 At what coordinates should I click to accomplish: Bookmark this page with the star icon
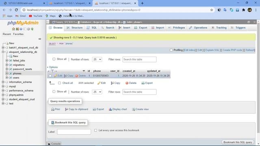(212, 10)
